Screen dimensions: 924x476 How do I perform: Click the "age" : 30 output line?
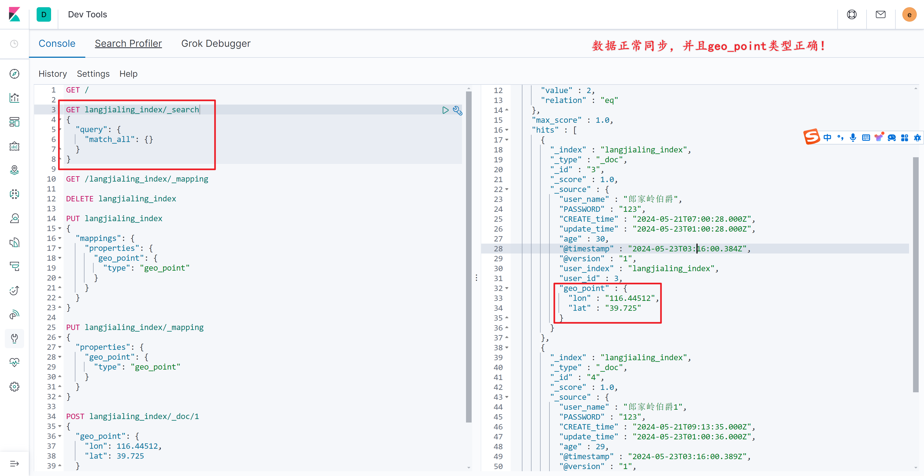[x=584, y=239]
